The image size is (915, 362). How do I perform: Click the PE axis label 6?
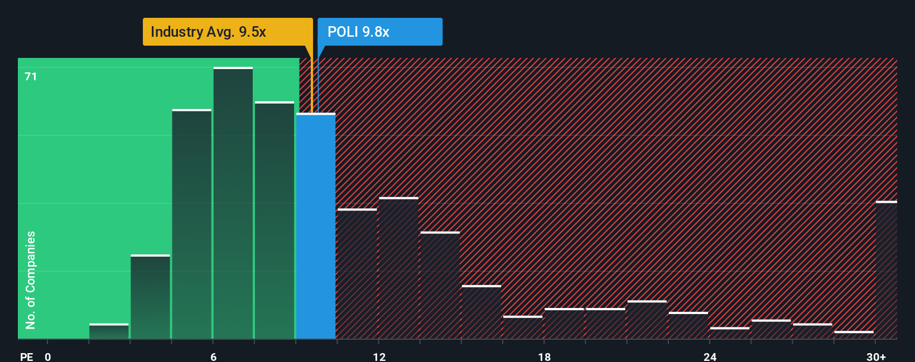[x=214, y=357]
